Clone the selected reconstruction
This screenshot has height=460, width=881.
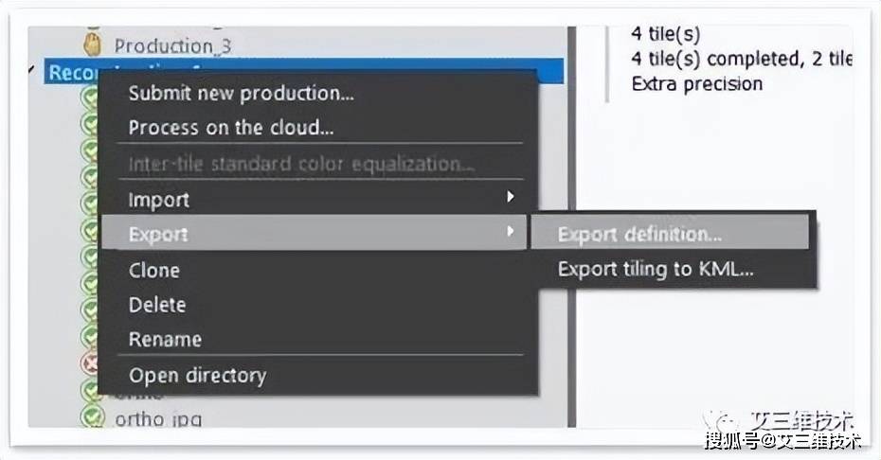click(154, 271)
